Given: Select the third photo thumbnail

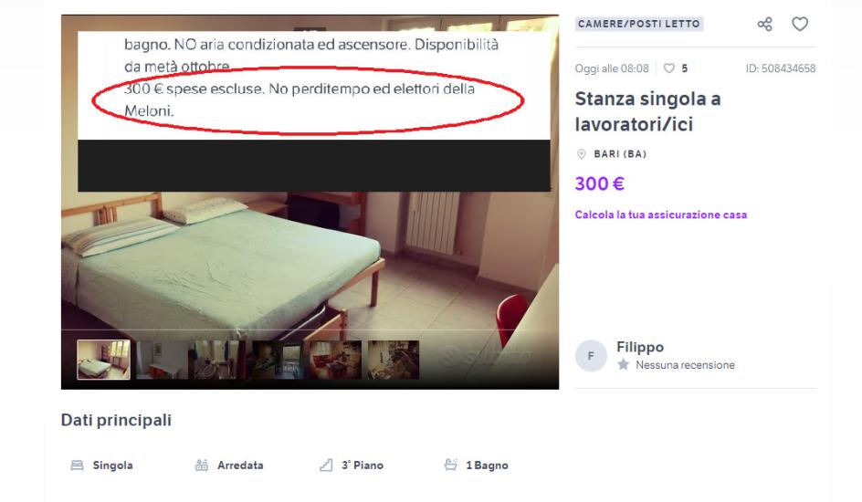Looking at the screenshot, I should click(x=220, y=360).
